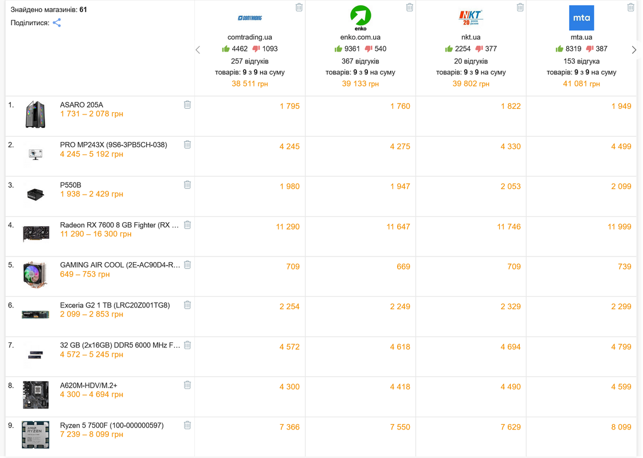
Task: Delete mta.ua store column
Action: [x=631, y=7]
